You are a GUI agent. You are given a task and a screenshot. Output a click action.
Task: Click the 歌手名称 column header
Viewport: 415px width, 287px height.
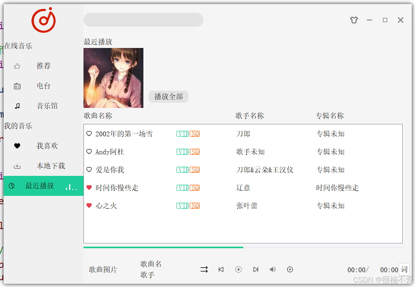250,116
